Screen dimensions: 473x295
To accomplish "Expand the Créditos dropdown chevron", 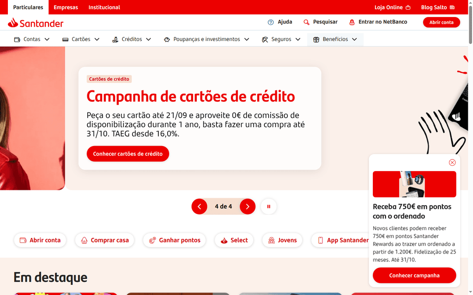I will (148, 40).
